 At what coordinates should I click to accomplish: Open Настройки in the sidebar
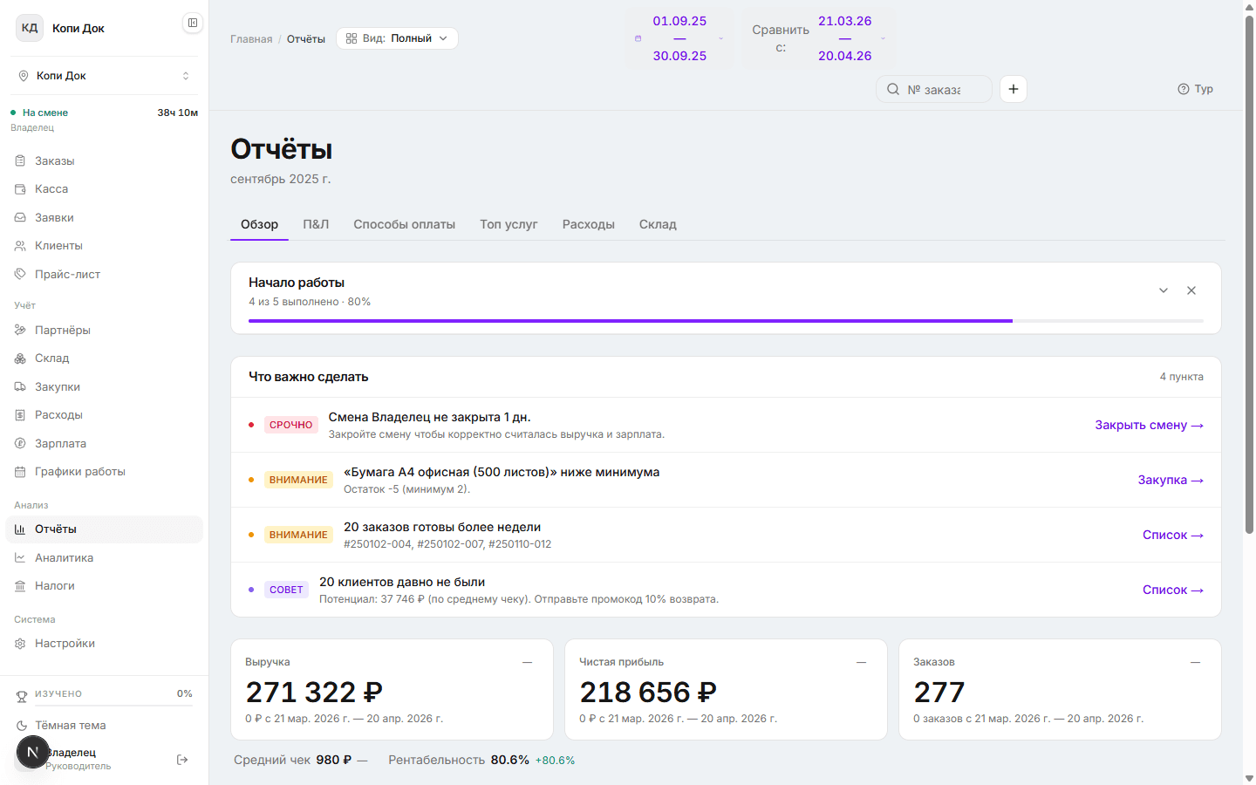(105, 644)
